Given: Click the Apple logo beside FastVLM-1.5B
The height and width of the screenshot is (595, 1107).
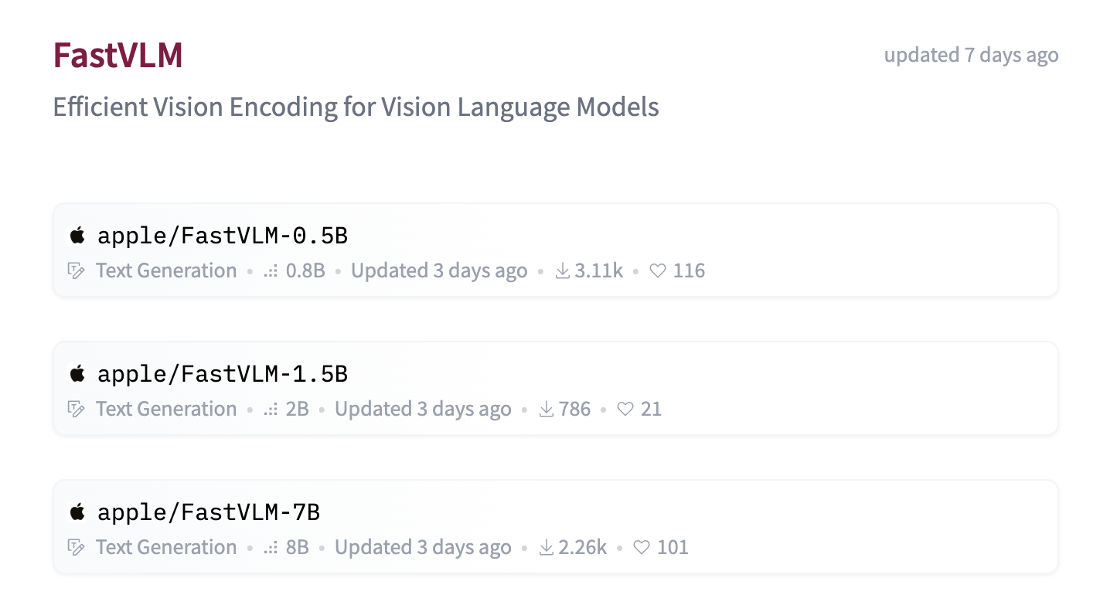Looking at the screenshot, I should click(77, 373).
